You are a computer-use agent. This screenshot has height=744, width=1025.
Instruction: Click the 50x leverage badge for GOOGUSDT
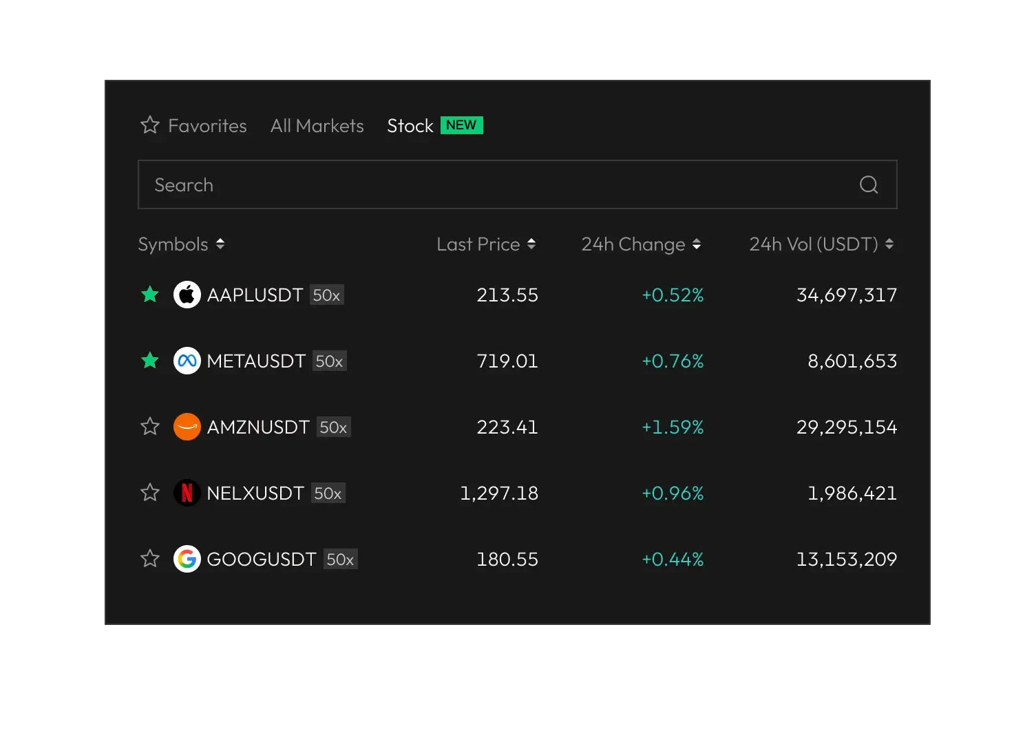[340, 559]
